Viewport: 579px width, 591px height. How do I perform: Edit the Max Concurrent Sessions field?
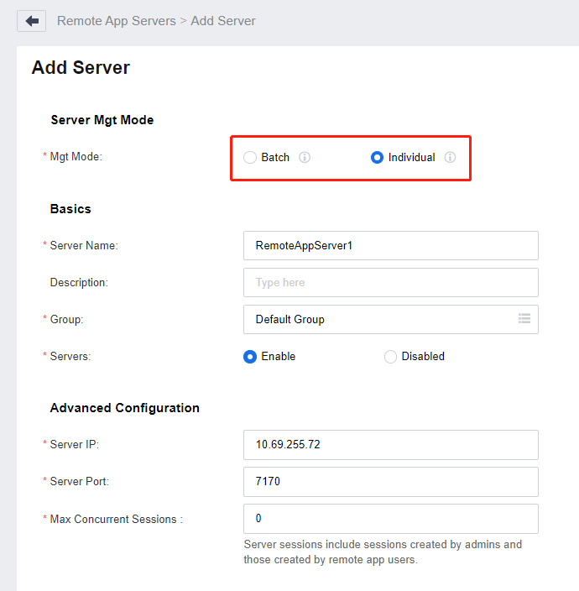(391, 519)
